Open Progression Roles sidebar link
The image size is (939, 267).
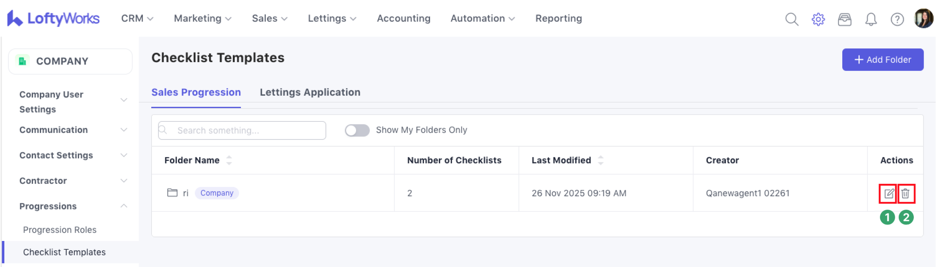(60, 230)
